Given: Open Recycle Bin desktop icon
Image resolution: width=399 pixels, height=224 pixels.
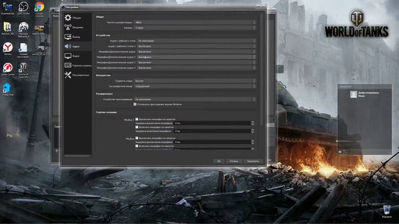Looking at the screenshot, I should point(387,212).
